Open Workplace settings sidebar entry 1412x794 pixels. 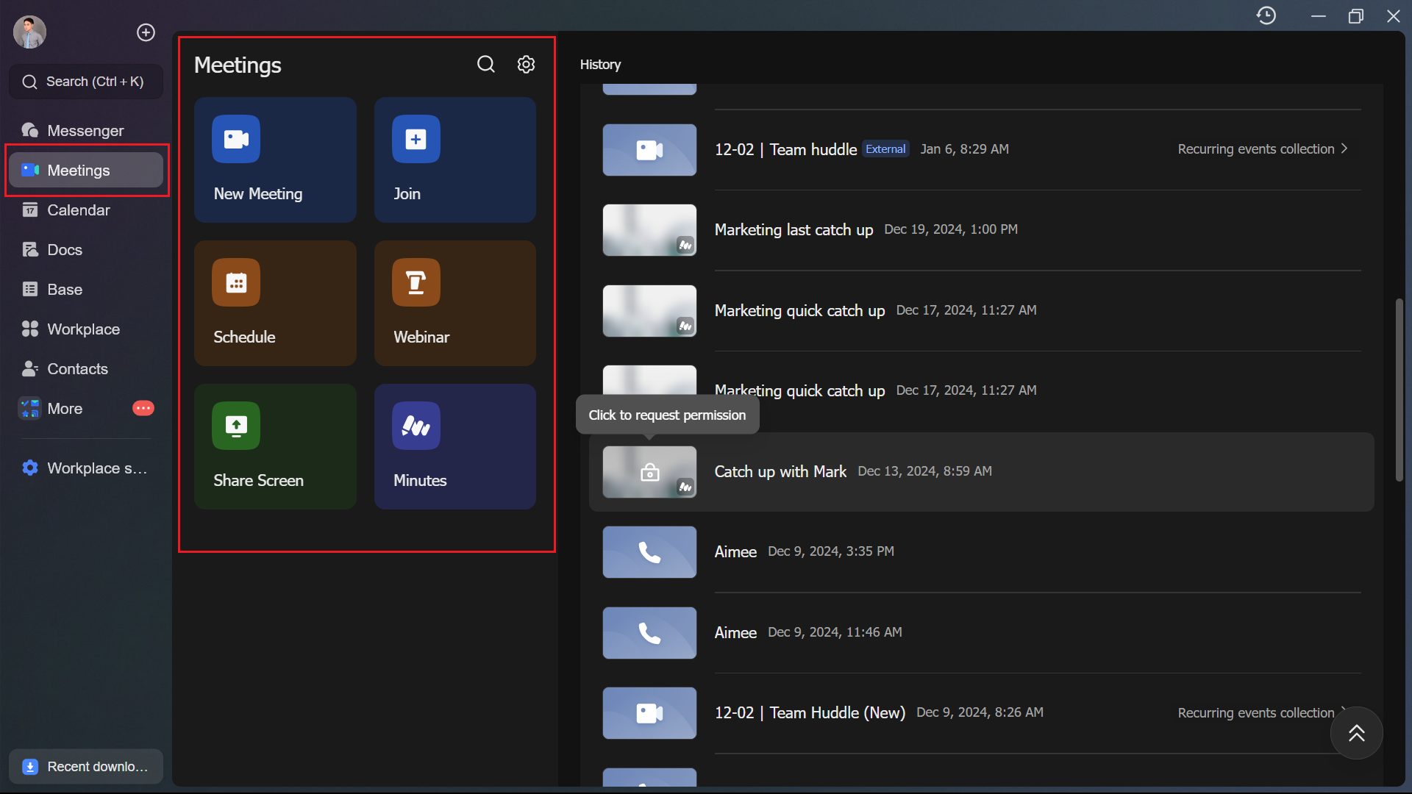[x=86, y=468]
